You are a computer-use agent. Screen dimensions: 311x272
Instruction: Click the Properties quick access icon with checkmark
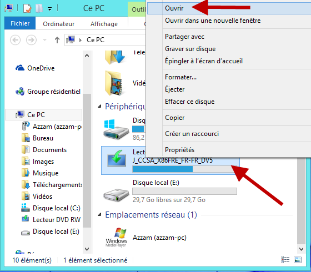[27, 8]
